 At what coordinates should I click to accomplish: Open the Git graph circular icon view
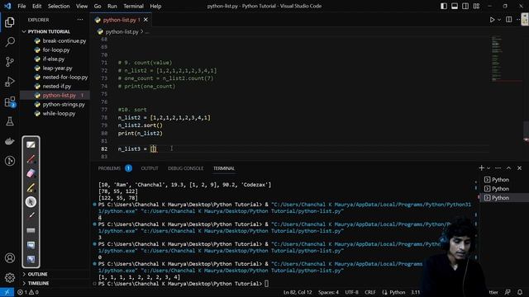(10, 161)
